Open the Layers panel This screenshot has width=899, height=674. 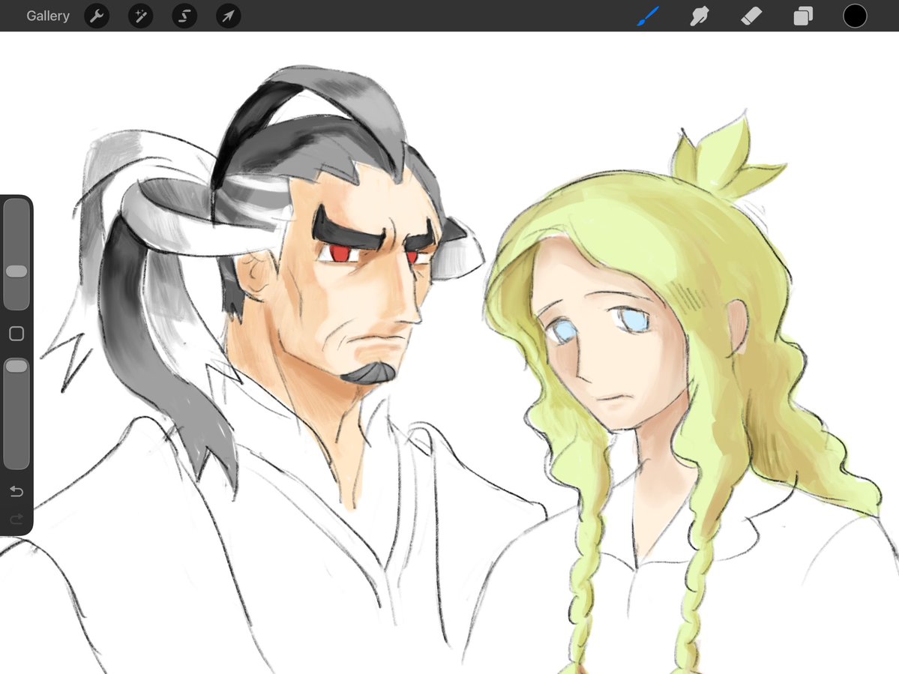[803, 16]
